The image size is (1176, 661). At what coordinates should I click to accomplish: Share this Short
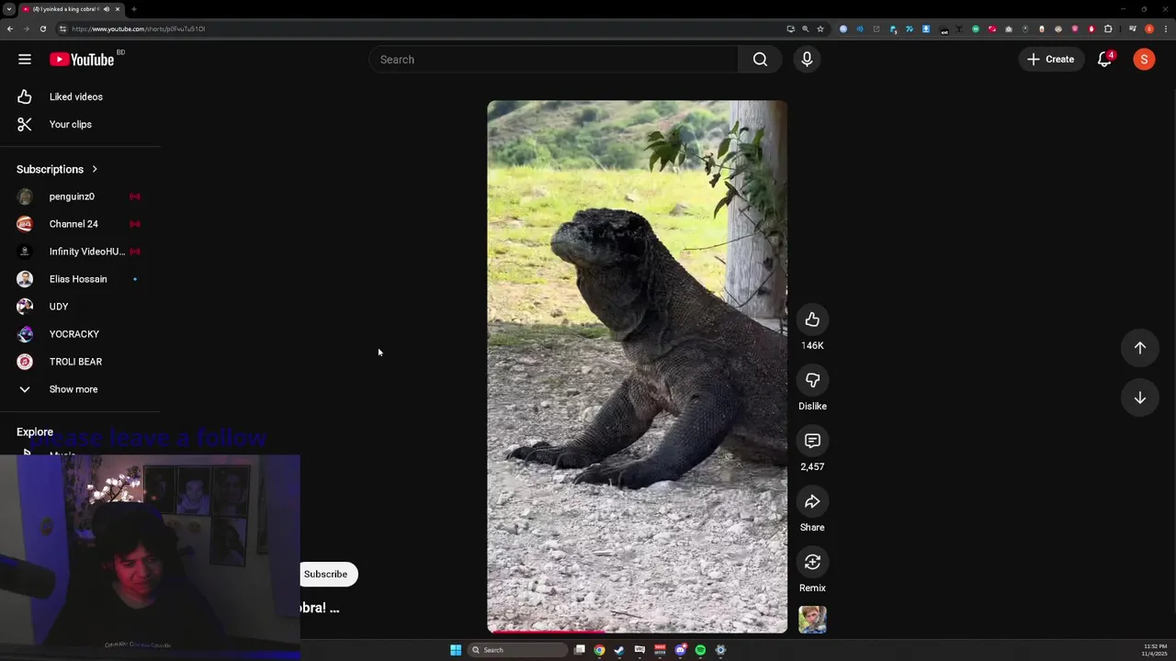pos(812,501)
